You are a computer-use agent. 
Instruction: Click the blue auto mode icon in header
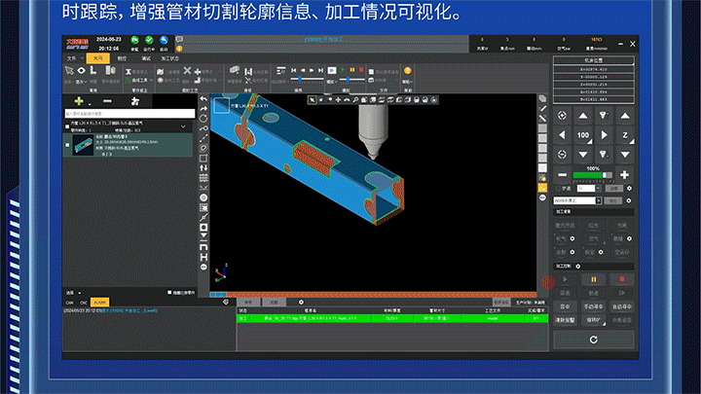click(x=164, y=40)
